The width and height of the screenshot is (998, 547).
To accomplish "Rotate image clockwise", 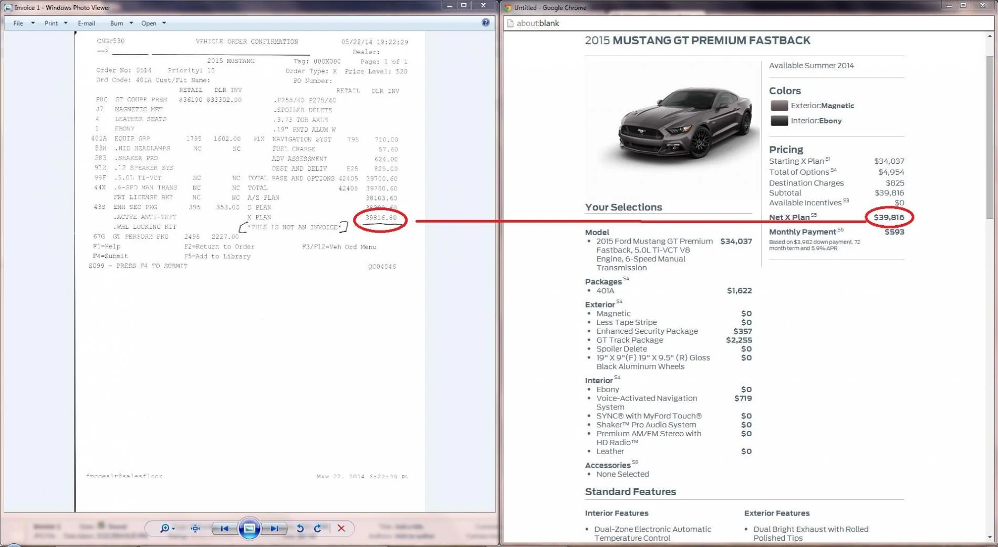I will [x=317, y=529].
